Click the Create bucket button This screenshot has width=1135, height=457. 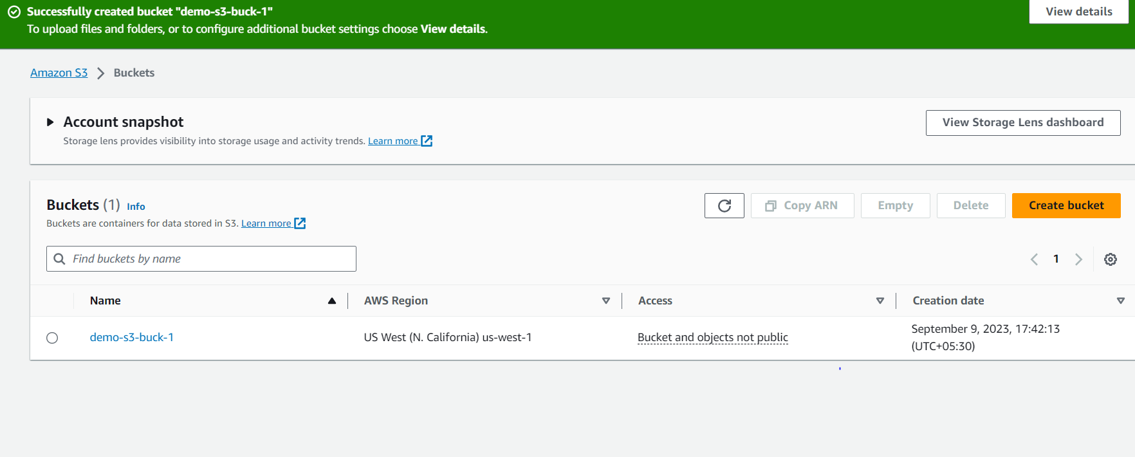click(1066, 205)
